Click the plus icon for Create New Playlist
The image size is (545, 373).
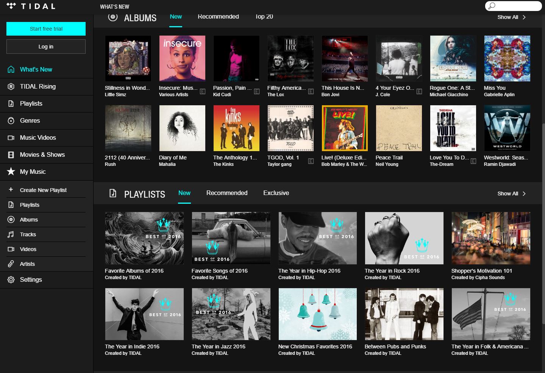click(x=11, y=190)
